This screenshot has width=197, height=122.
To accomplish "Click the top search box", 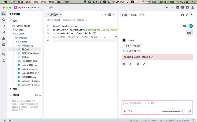I will point(49,7).
